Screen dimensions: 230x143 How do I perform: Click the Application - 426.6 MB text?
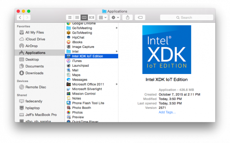click(176, 90)
